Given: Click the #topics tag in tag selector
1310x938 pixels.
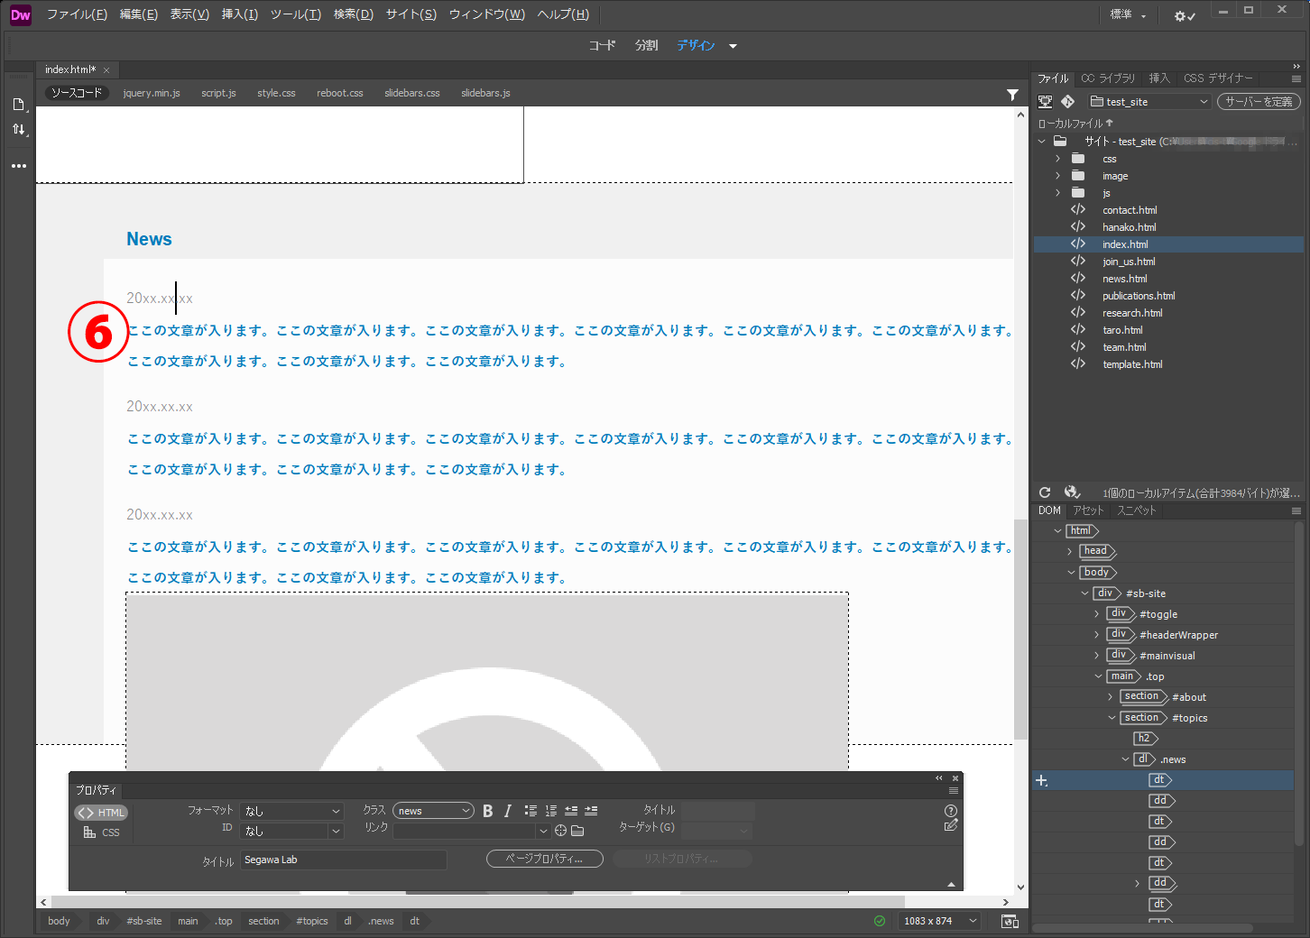Looking at the screenshot, I should tap(312, 921).
